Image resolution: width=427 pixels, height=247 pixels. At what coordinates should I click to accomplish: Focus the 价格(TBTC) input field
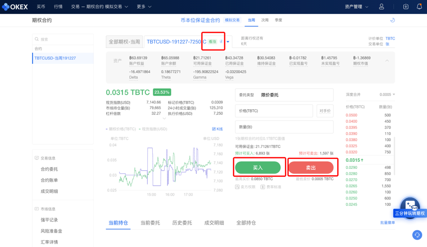click(274, 111)
